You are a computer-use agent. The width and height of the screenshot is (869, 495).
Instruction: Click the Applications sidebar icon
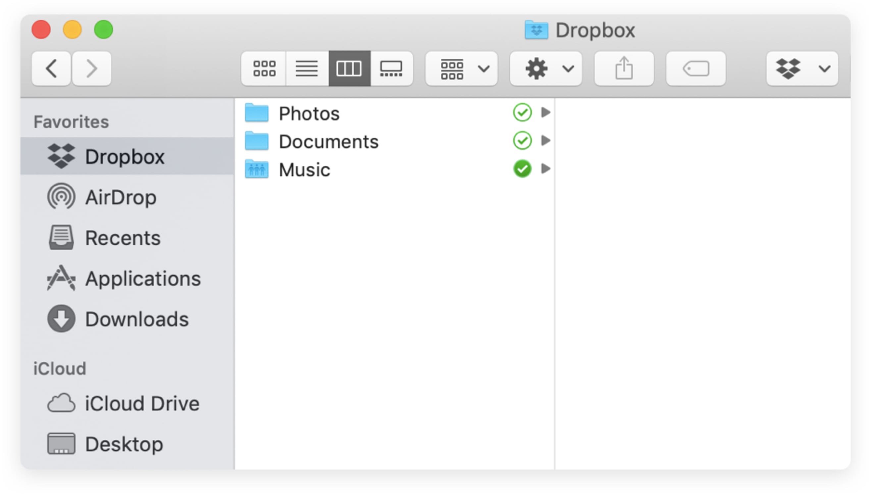tap(61, 278)
